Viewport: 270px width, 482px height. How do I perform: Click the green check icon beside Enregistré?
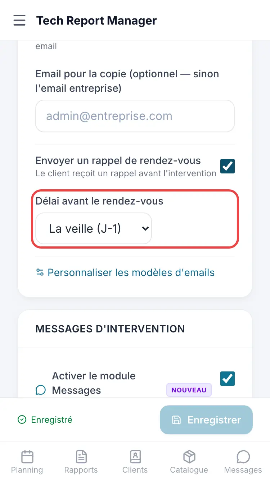[22, 420]
